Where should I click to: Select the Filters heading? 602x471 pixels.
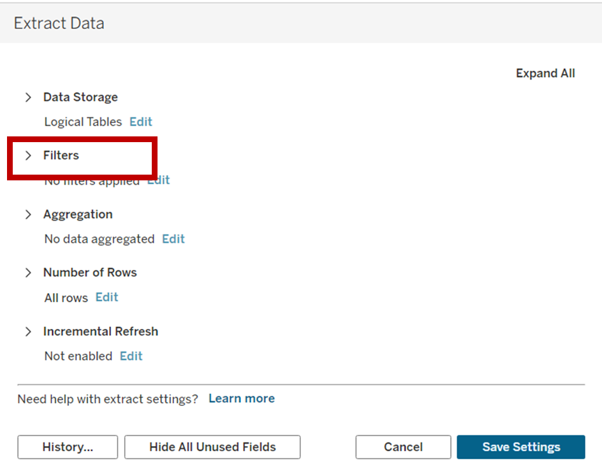pos(61,156)
